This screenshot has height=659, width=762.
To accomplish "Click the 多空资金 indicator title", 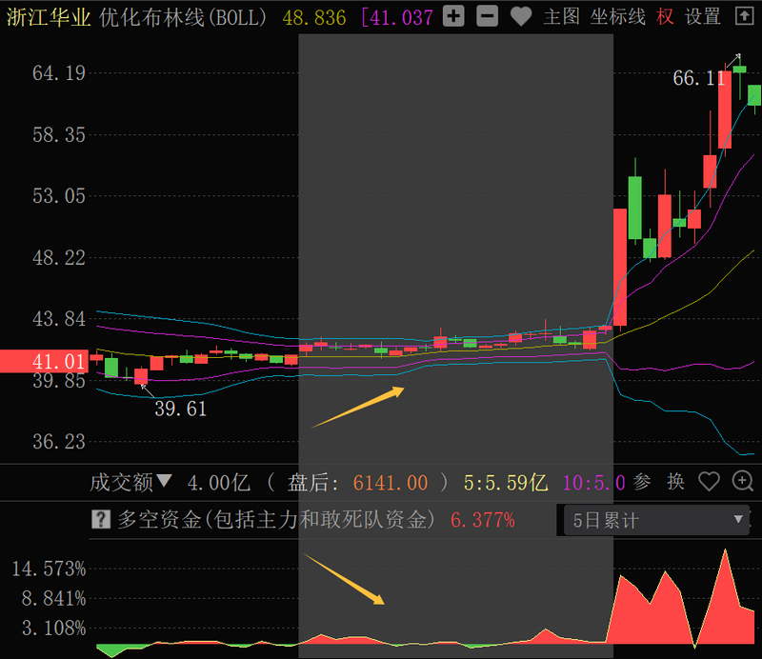I will click(x=276, y=520).
